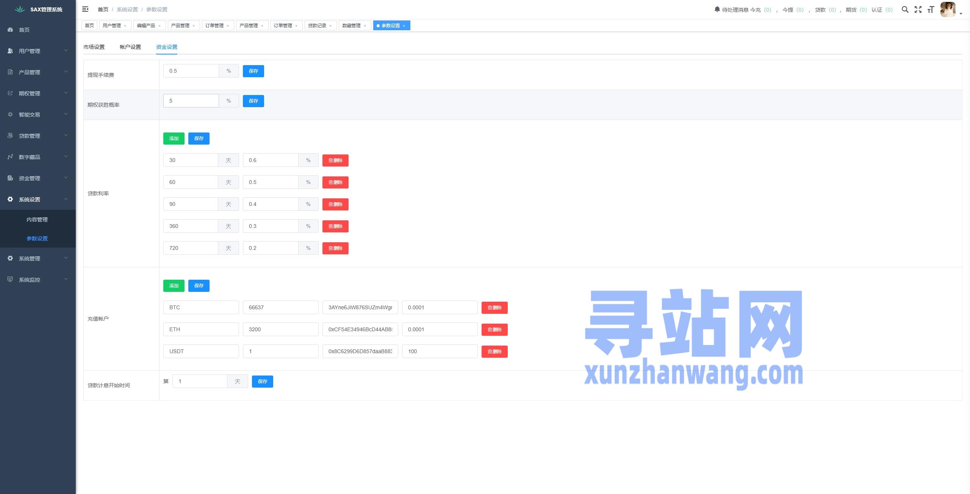Open 参数设置 submenu item
This screenshot has height=494, width=970.
[37, 238]
